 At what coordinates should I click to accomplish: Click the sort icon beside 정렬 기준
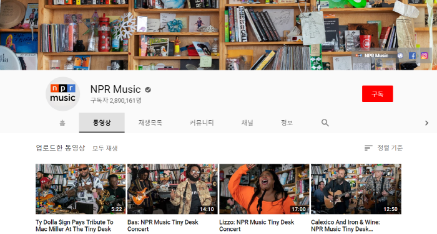point(368,148)
